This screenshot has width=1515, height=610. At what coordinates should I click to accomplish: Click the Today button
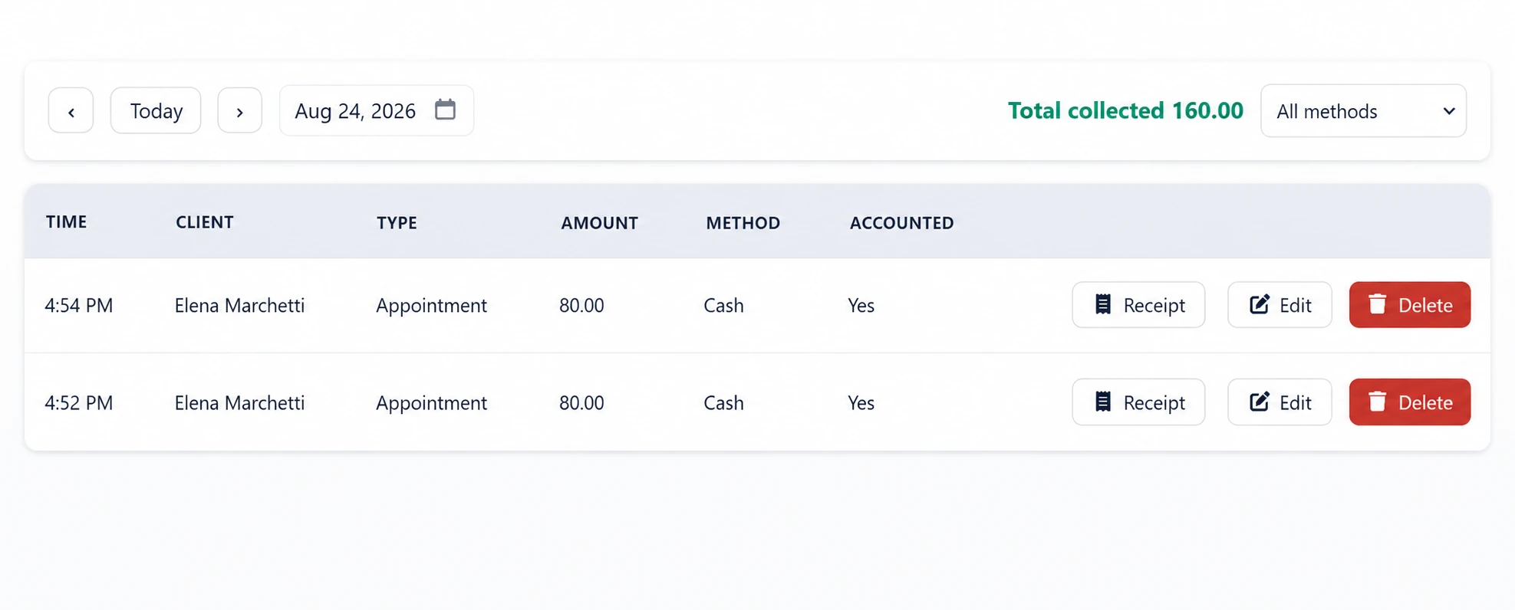(x=156, y=110)
